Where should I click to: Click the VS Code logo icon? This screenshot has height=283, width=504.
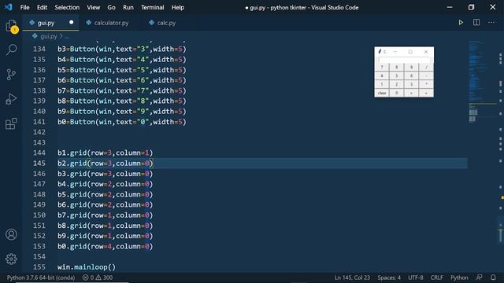click(8, 7)
